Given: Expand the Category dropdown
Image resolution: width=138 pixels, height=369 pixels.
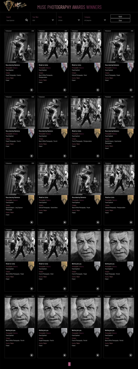Looking at the screenshot, I should (95, 19).
